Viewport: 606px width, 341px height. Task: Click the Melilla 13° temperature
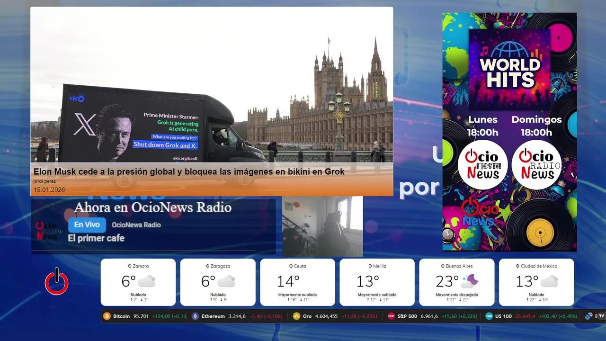[x=368, y=281]
